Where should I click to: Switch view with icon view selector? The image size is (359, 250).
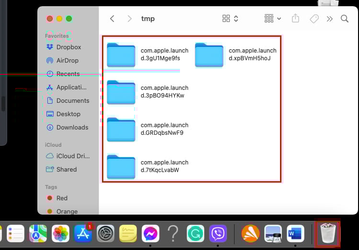(x=230, y=19)
